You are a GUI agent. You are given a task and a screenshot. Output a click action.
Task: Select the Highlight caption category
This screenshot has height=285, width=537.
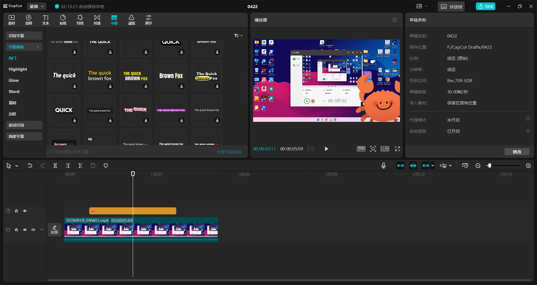pos(18,69)
